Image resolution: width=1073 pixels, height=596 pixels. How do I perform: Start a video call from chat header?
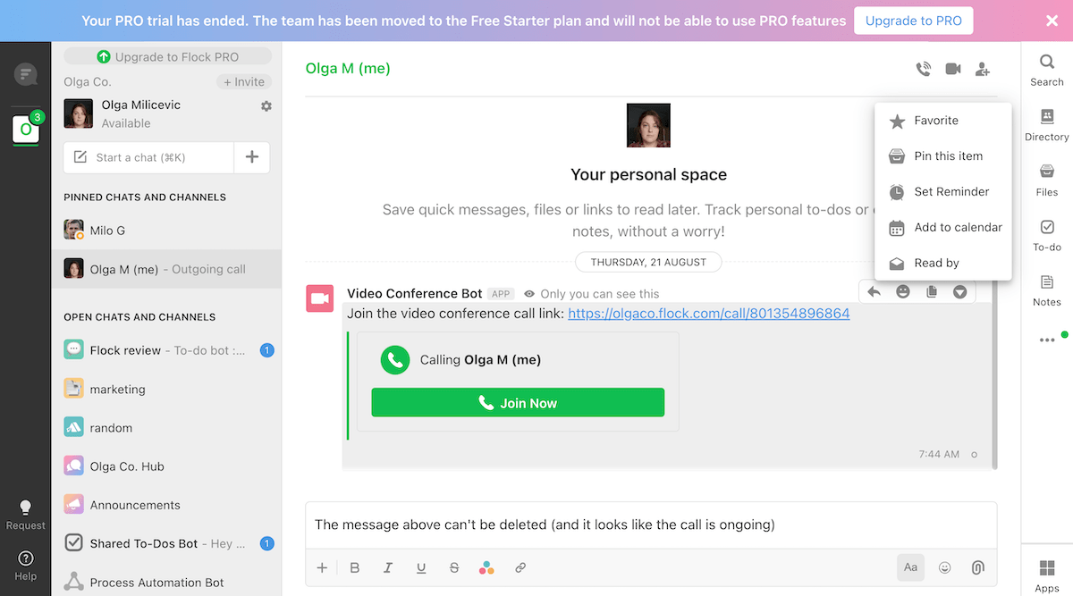pos(953,69)
